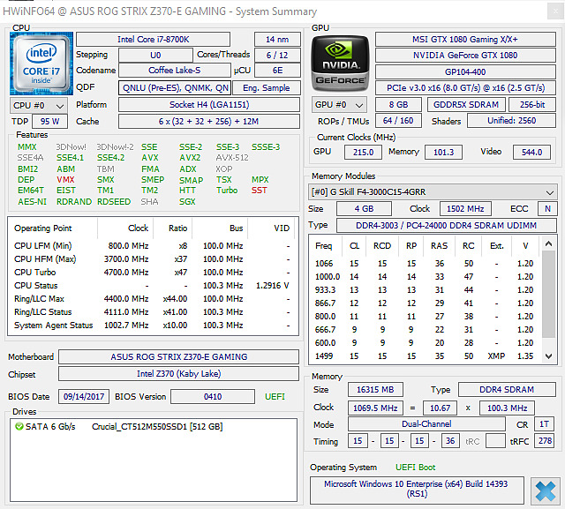
Task: Click the Intel Core i7 logo
Action: coord(41,64)
